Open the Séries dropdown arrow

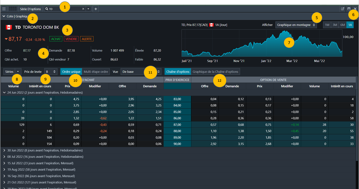click(x=18, y=72)
